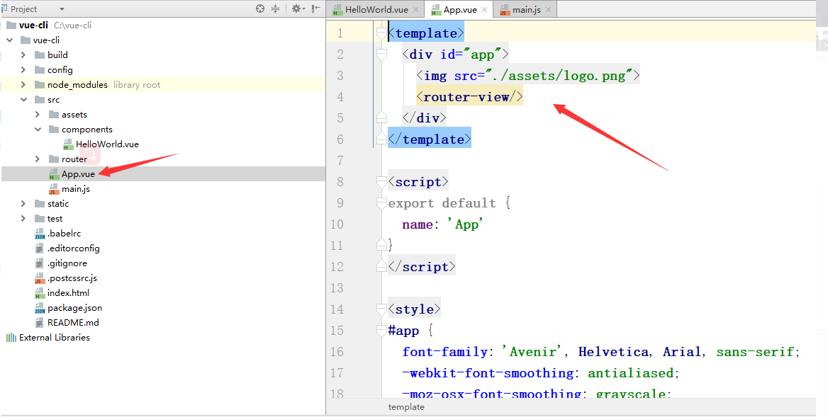The height and width of the screenshot is (417, 828).
Task: Click the scroll-from-source target icon
Action: tap(259, 8)
